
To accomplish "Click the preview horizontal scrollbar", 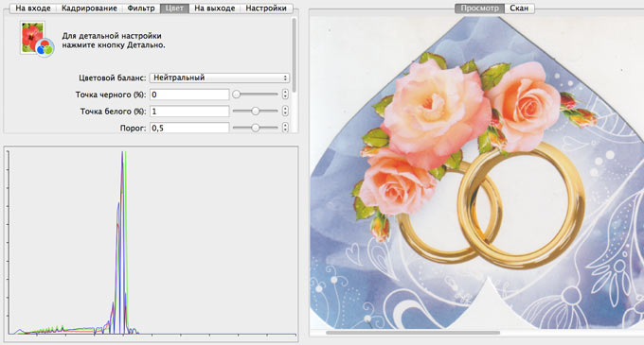I will coord(413,333).
